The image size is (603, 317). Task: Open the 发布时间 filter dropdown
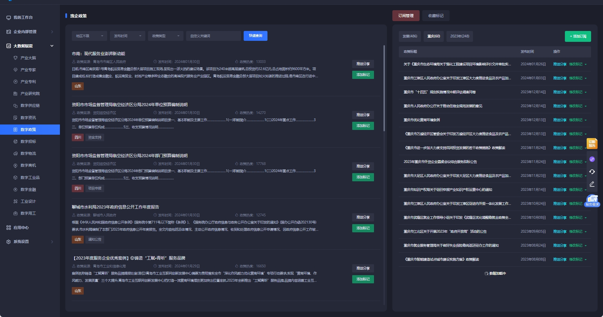[128, 36]
